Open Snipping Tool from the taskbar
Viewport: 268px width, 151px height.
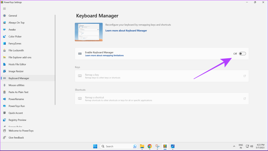[157, 146]
